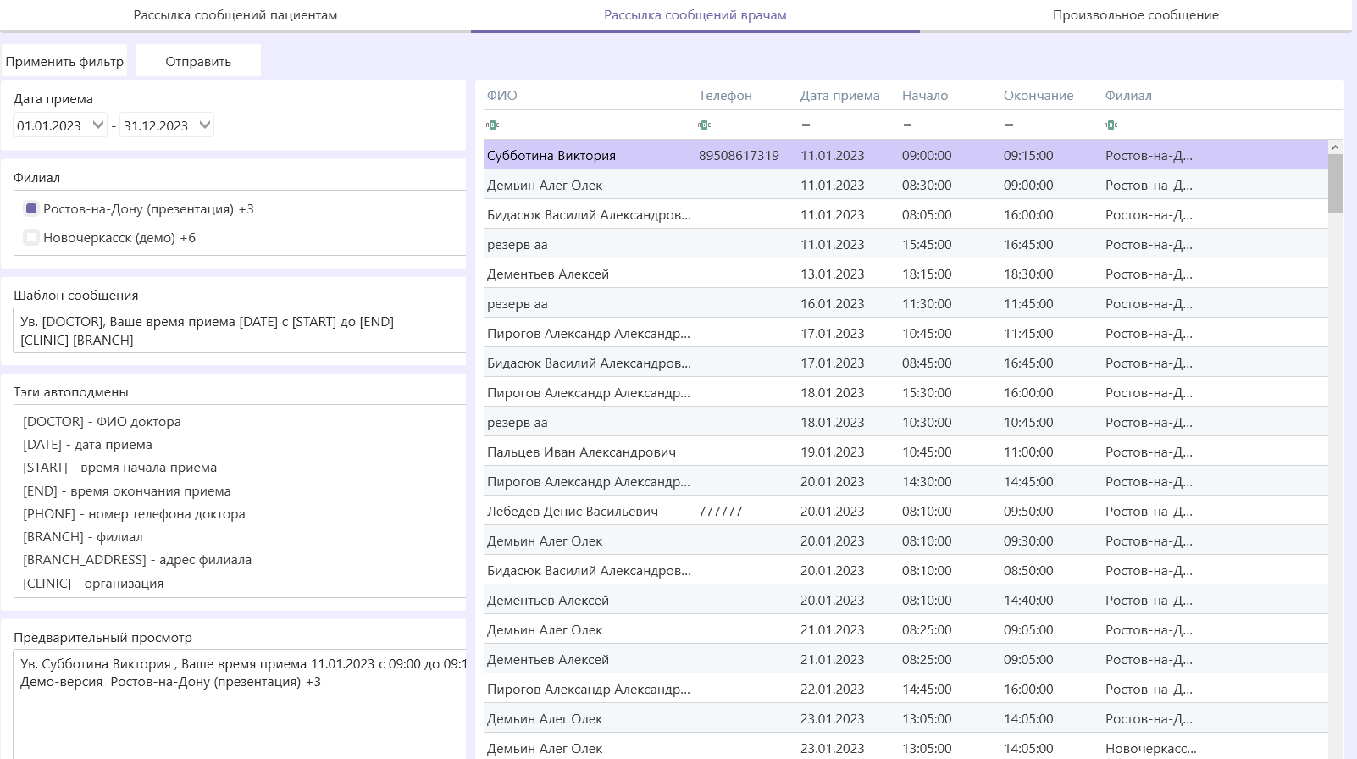Expand the 01.01.2023 start date dropdown arrow
This screenshot has width=1357, height=759.
98,125
